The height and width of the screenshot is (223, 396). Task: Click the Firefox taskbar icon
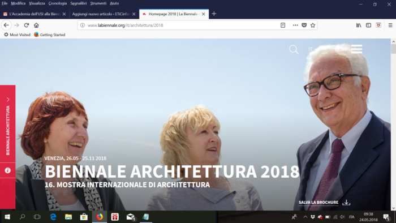point(100,217)
